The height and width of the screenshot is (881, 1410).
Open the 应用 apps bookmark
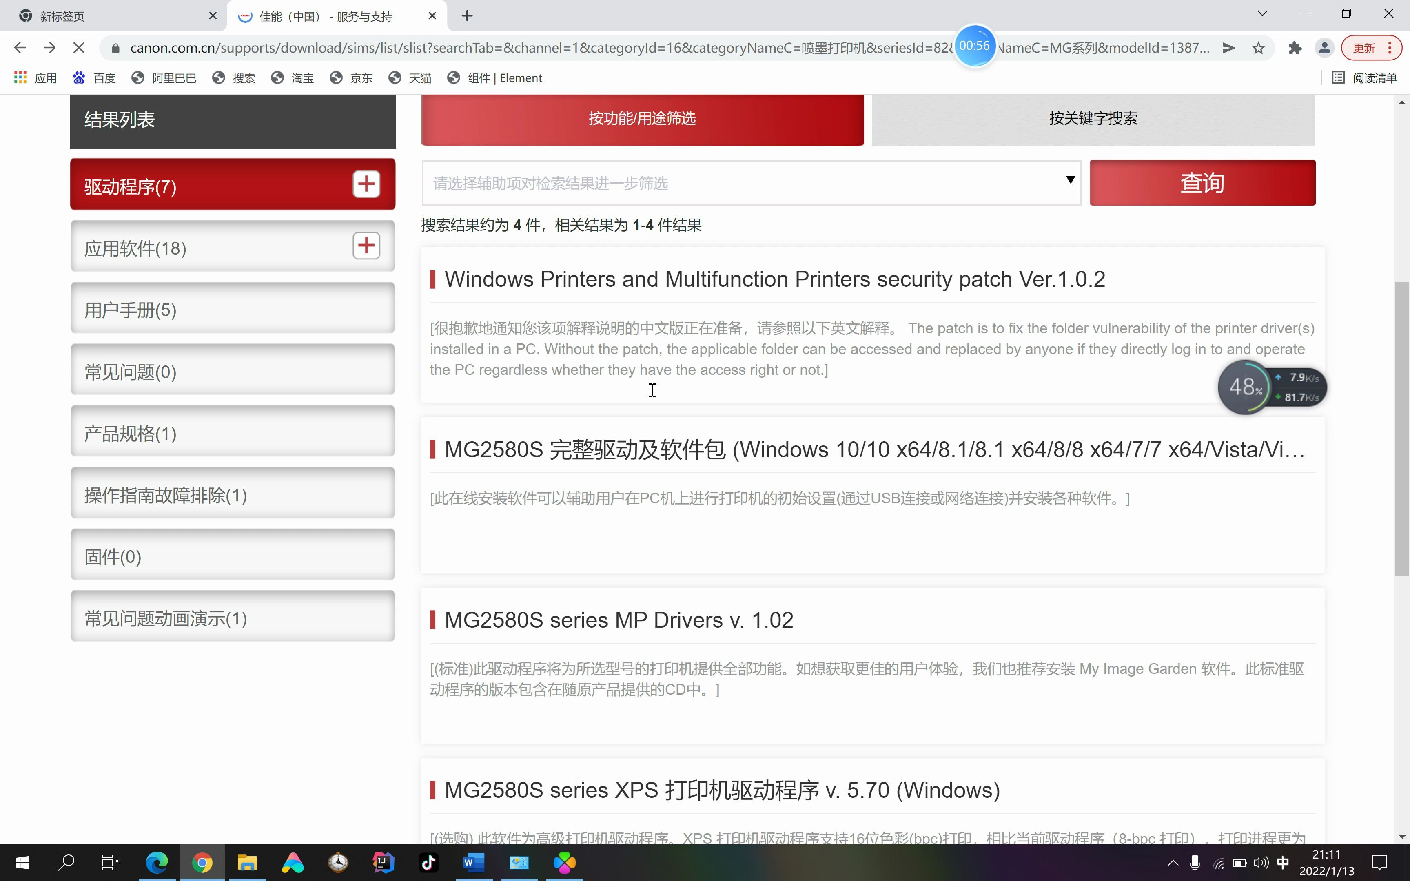tap(35, 78)
